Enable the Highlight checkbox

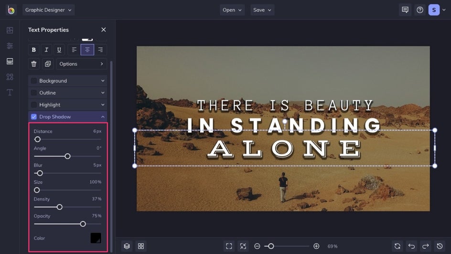pos(34,105)
